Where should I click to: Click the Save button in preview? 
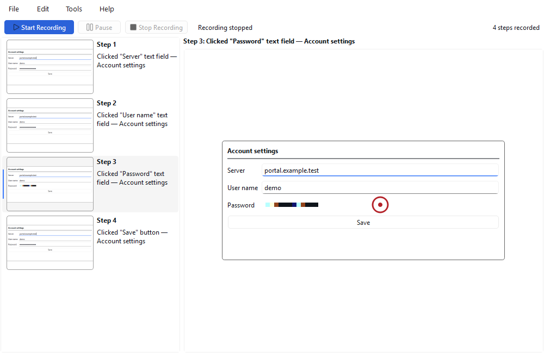[x=363, y=223]
